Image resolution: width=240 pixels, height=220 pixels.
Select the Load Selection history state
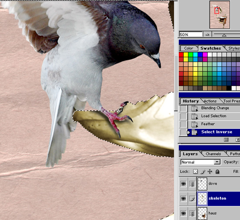click(x=214, y=116)
